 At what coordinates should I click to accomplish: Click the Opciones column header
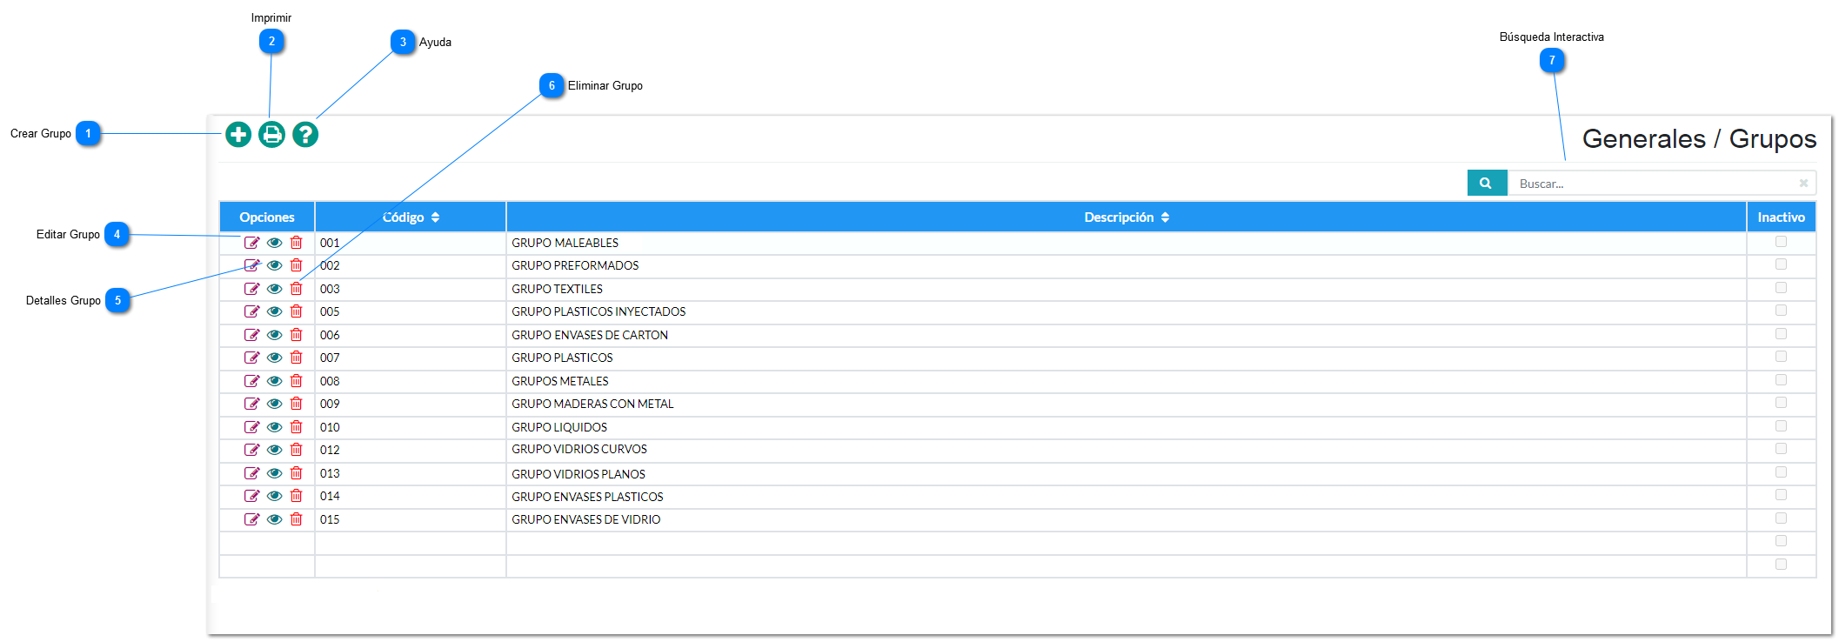click(267, 217)
